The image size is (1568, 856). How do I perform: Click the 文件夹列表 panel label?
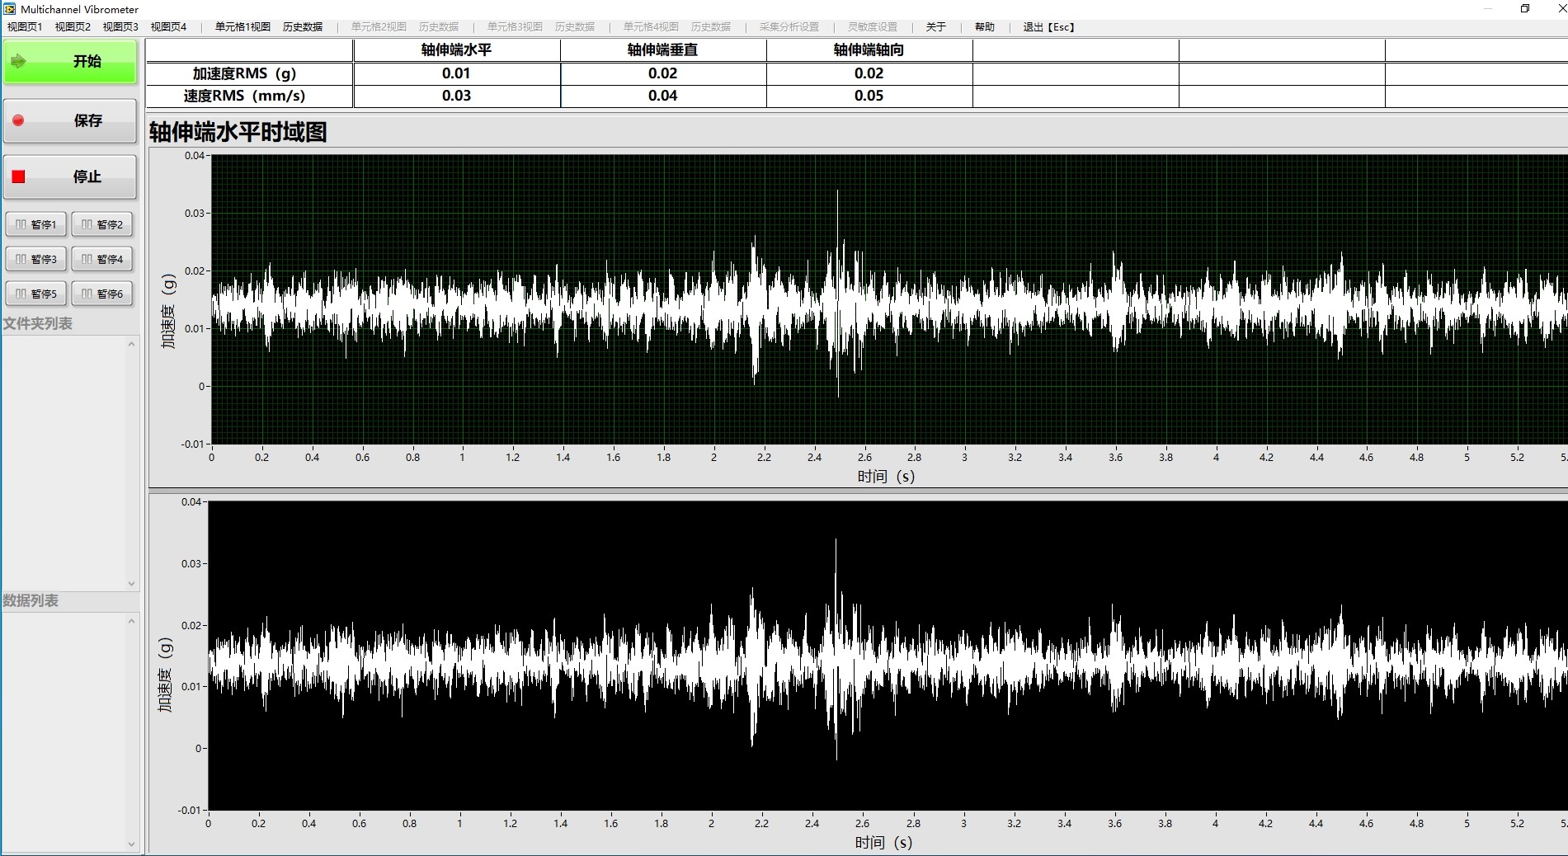37,323
